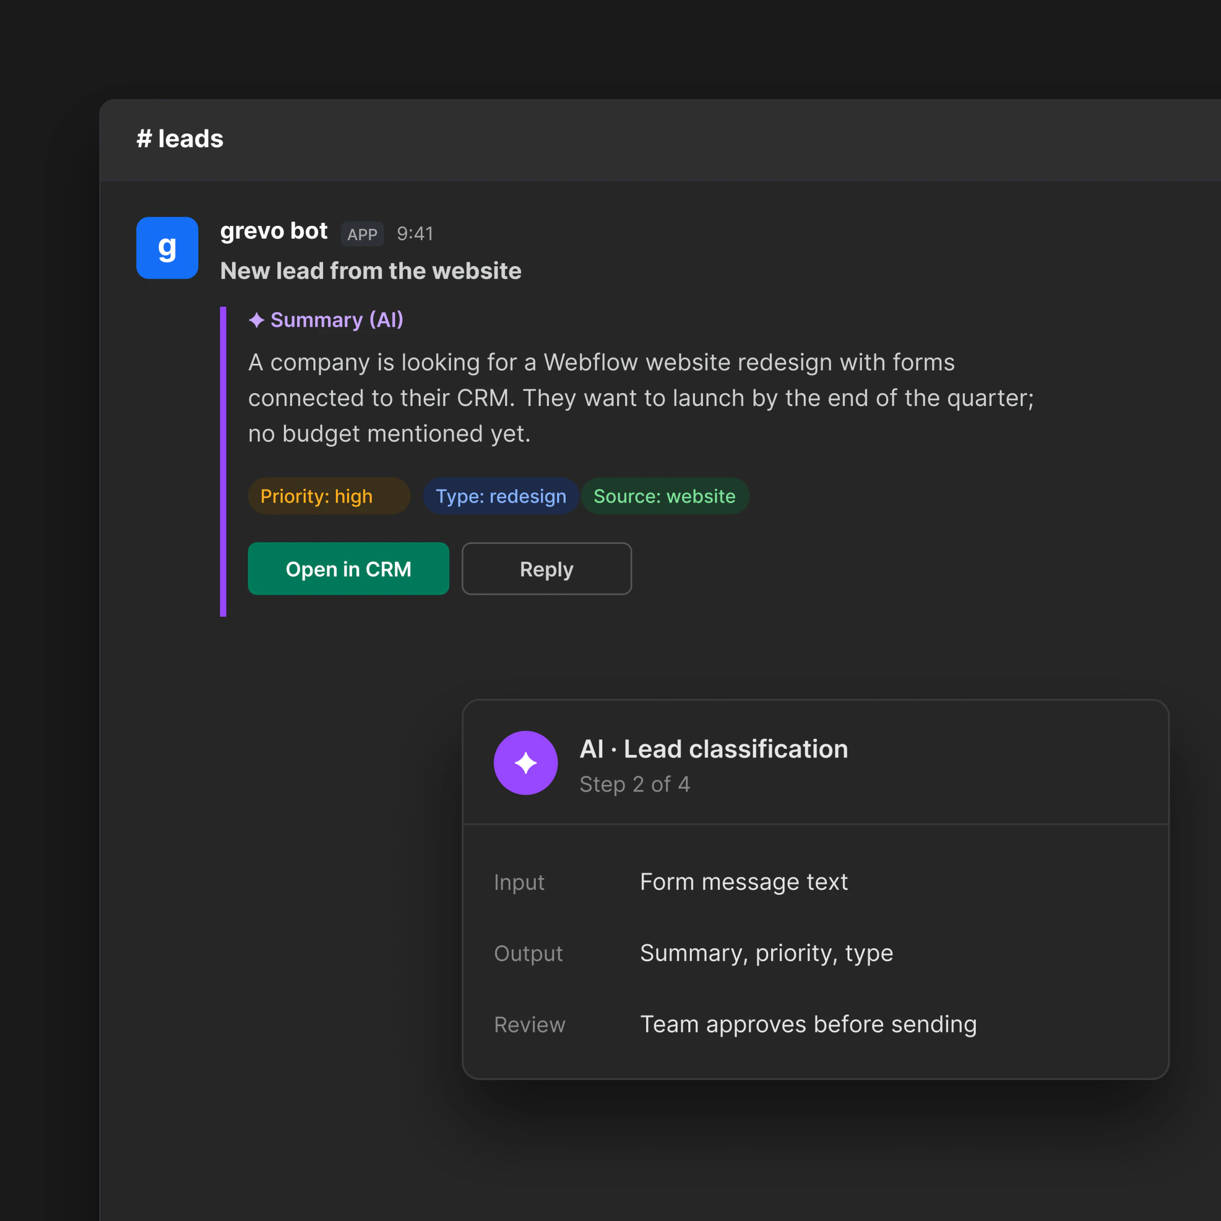Click 'New lead from the website' title
Viewport: 1221px width, 1221px height.
click(x=371, y=271)
